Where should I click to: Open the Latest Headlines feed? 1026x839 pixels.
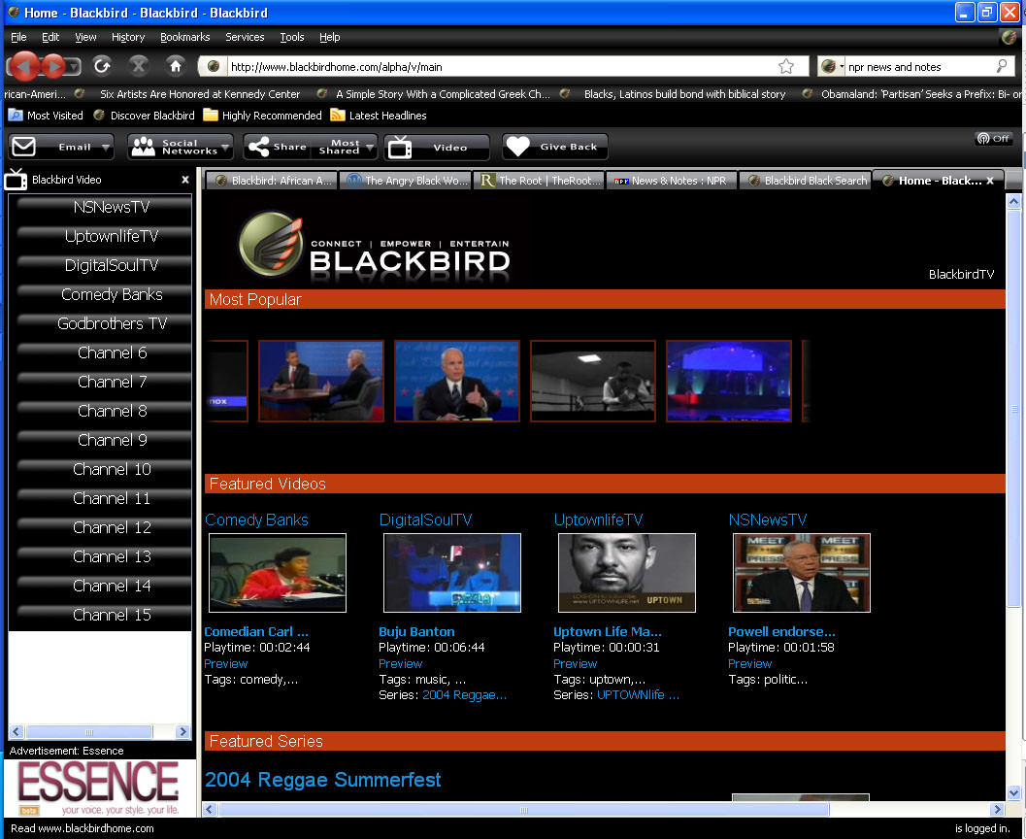pos(379,116)
